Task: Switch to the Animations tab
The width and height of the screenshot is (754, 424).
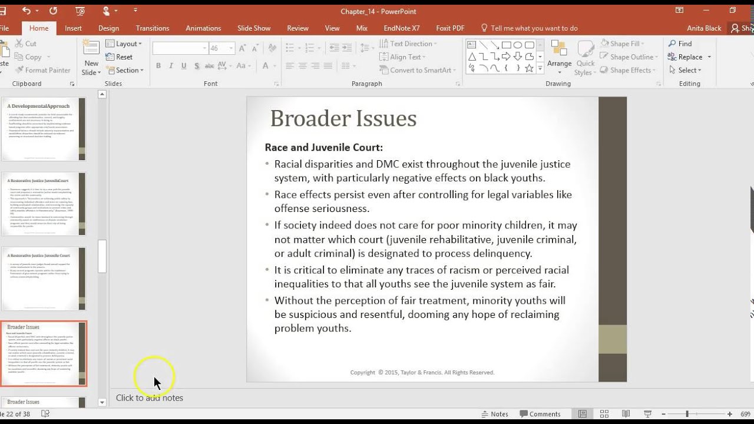Action: point(202,28)
